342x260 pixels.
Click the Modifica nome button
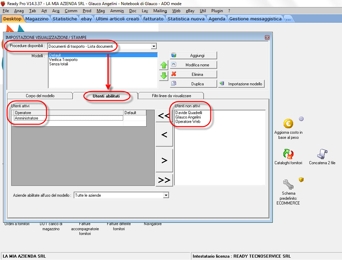coord(193,65)
